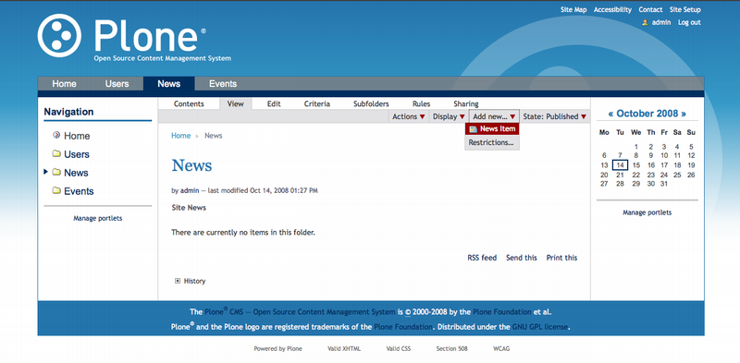The image size is (740, 363).
Task: Click October 2008 calendar title
Action: 647,114
